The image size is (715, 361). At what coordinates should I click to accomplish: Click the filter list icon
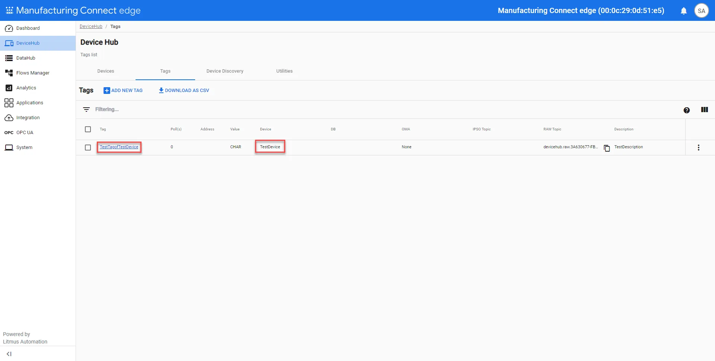click(x=86, y=110)
